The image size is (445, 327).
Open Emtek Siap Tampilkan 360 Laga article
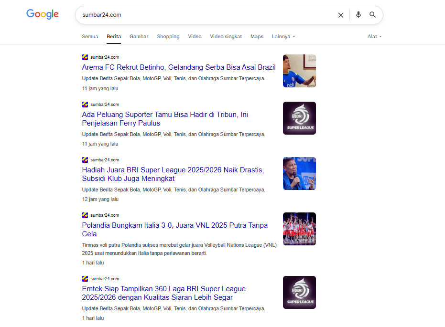coord(164,293)
